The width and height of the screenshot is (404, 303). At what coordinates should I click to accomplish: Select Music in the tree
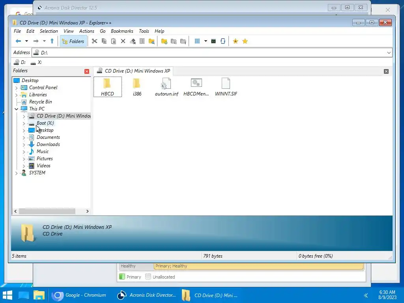click(x=43, y=151)
